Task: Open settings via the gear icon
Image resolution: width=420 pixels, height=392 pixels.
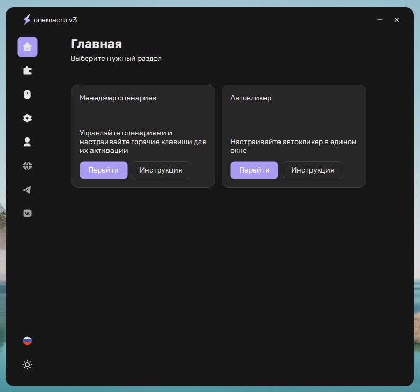Action: click(x=27, y=118)
